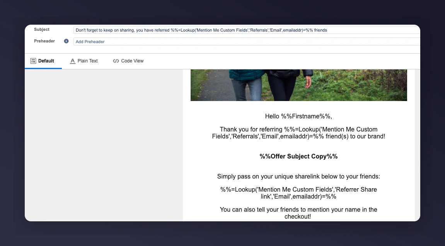Click the Plain Text letter icon
This screenshot has height=246, width=445.
(x=73, y=61)
